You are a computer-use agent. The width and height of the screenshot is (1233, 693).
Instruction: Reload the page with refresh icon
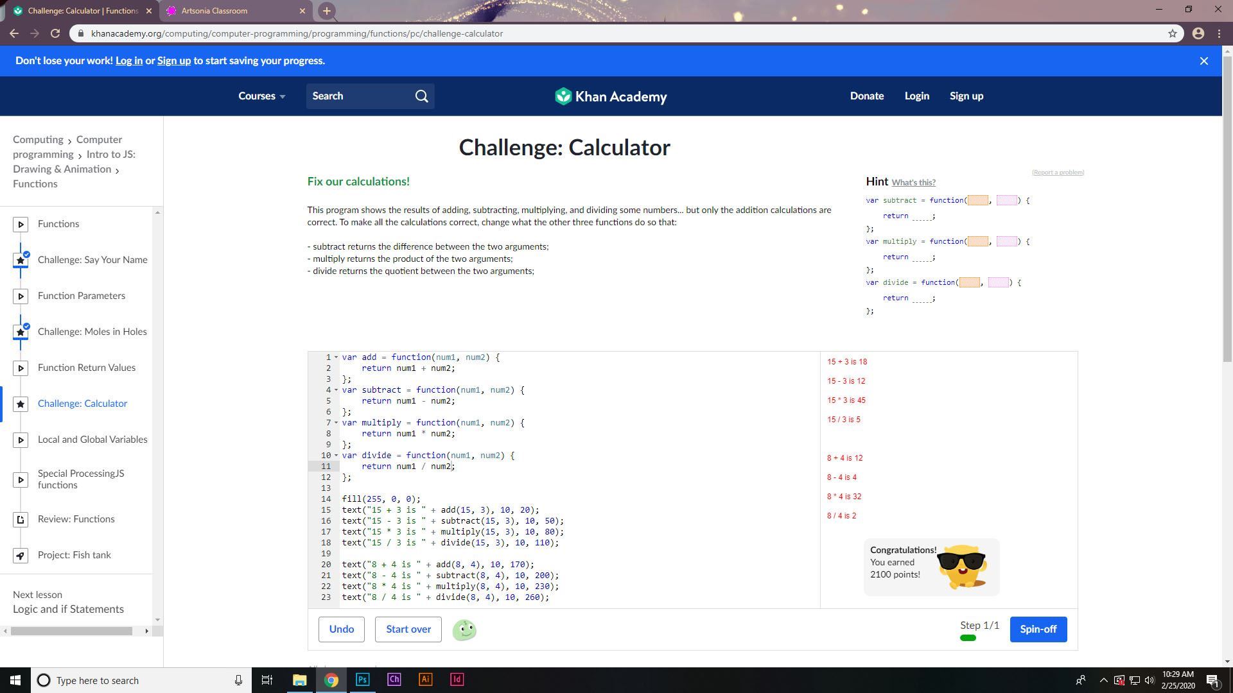tap(55, 33)
